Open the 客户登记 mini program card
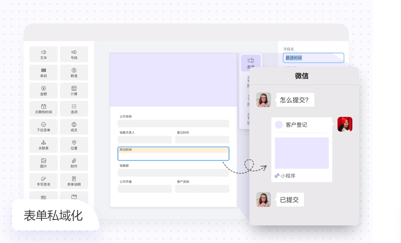Screen dimensions: 401x243 click(x=301, y=149)
